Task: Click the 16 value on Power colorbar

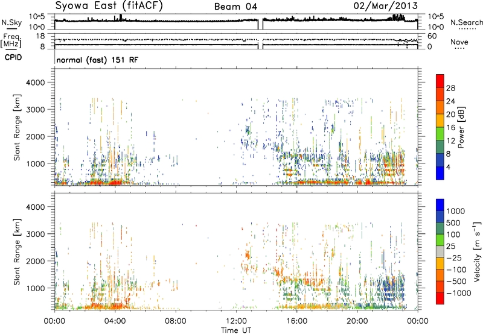Action: tap(450, 128)
